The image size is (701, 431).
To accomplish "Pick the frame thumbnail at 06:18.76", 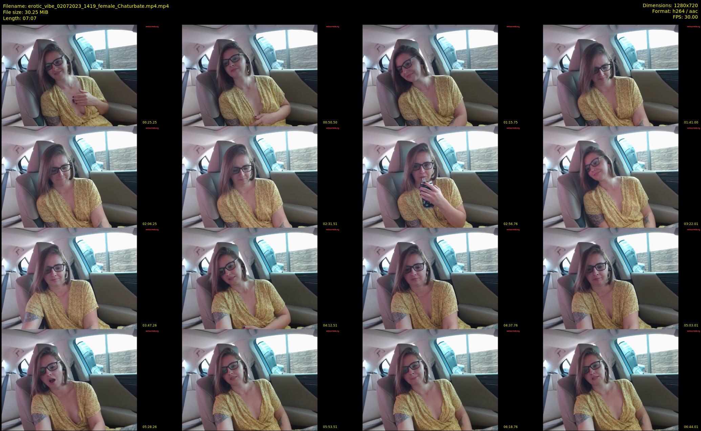I will point(430,380).
